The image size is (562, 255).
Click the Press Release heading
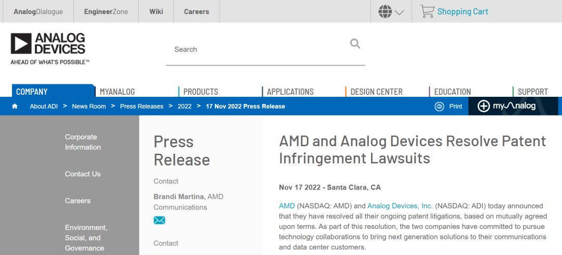(x=182, y=150)
